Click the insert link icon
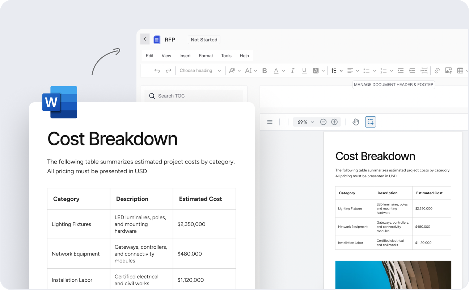The image size is (469, 290). click(x=437, y=71)
